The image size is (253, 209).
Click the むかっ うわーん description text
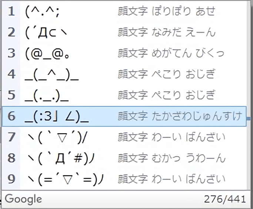[189, 158]
